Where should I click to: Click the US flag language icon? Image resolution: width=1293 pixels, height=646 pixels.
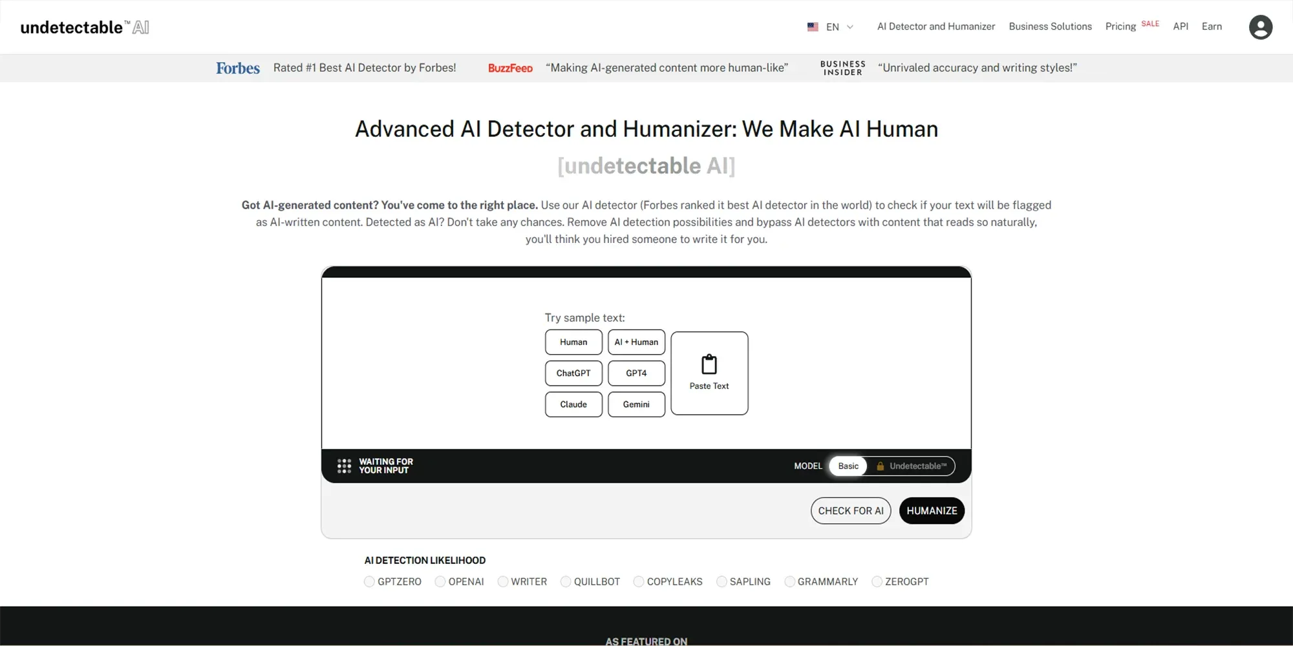pyautogui.click(x=813, y=27)
